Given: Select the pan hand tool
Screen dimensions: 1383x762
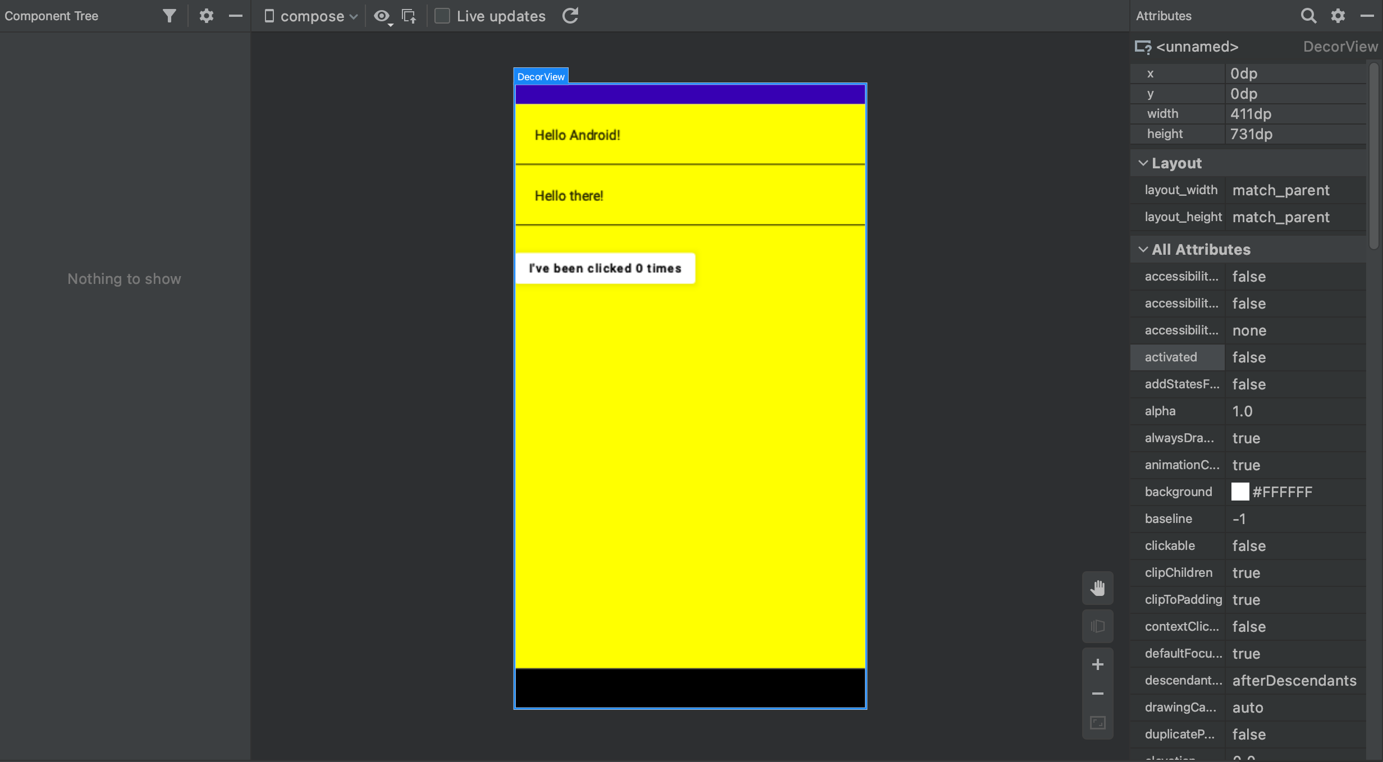Looking at the screenshot, I should 1097,588.
